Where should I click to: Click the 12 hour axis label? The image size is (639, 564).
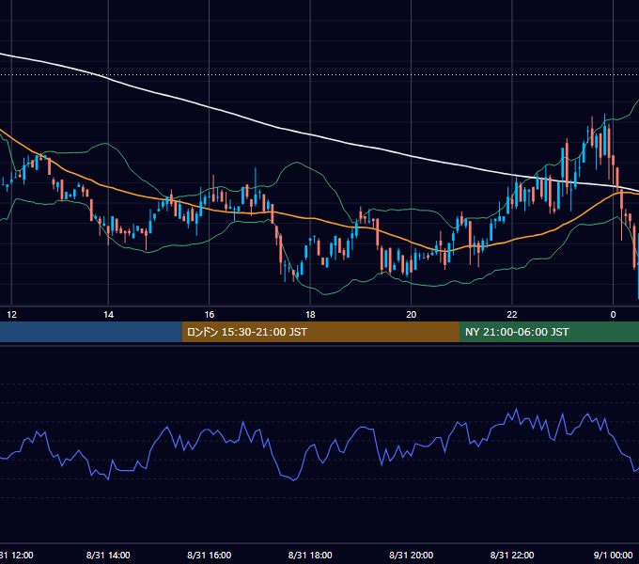[x=12, y=315]
